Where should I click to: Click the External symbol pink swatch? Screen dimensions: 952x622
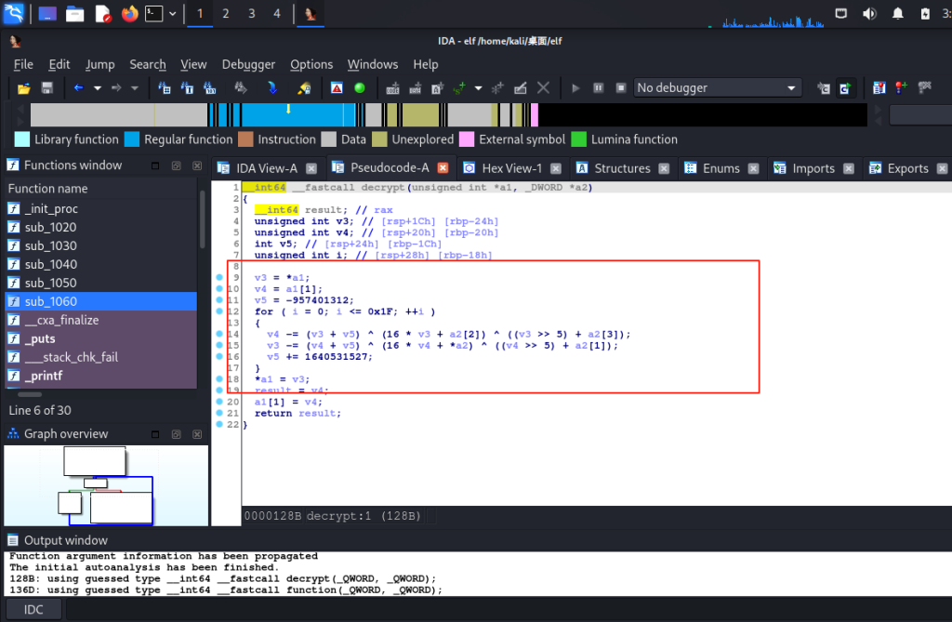467,139
